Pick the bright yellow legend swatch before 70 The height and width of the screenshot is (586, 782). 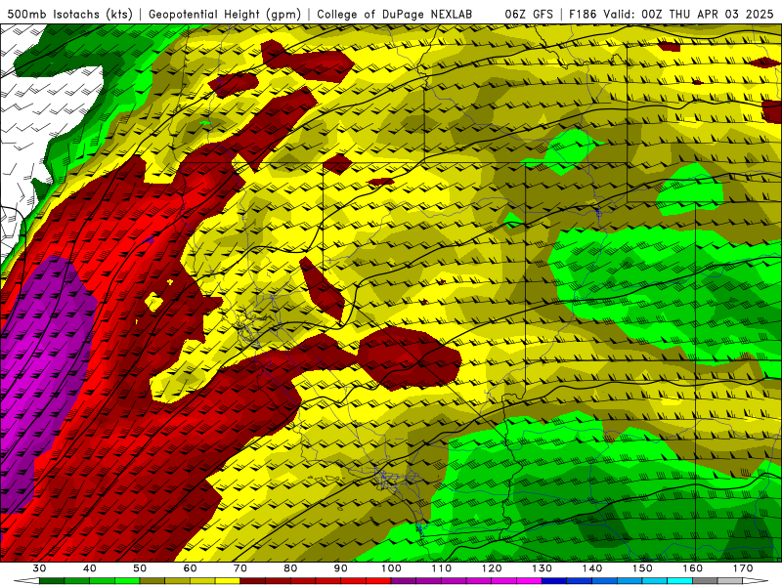(x=228, y=580)
